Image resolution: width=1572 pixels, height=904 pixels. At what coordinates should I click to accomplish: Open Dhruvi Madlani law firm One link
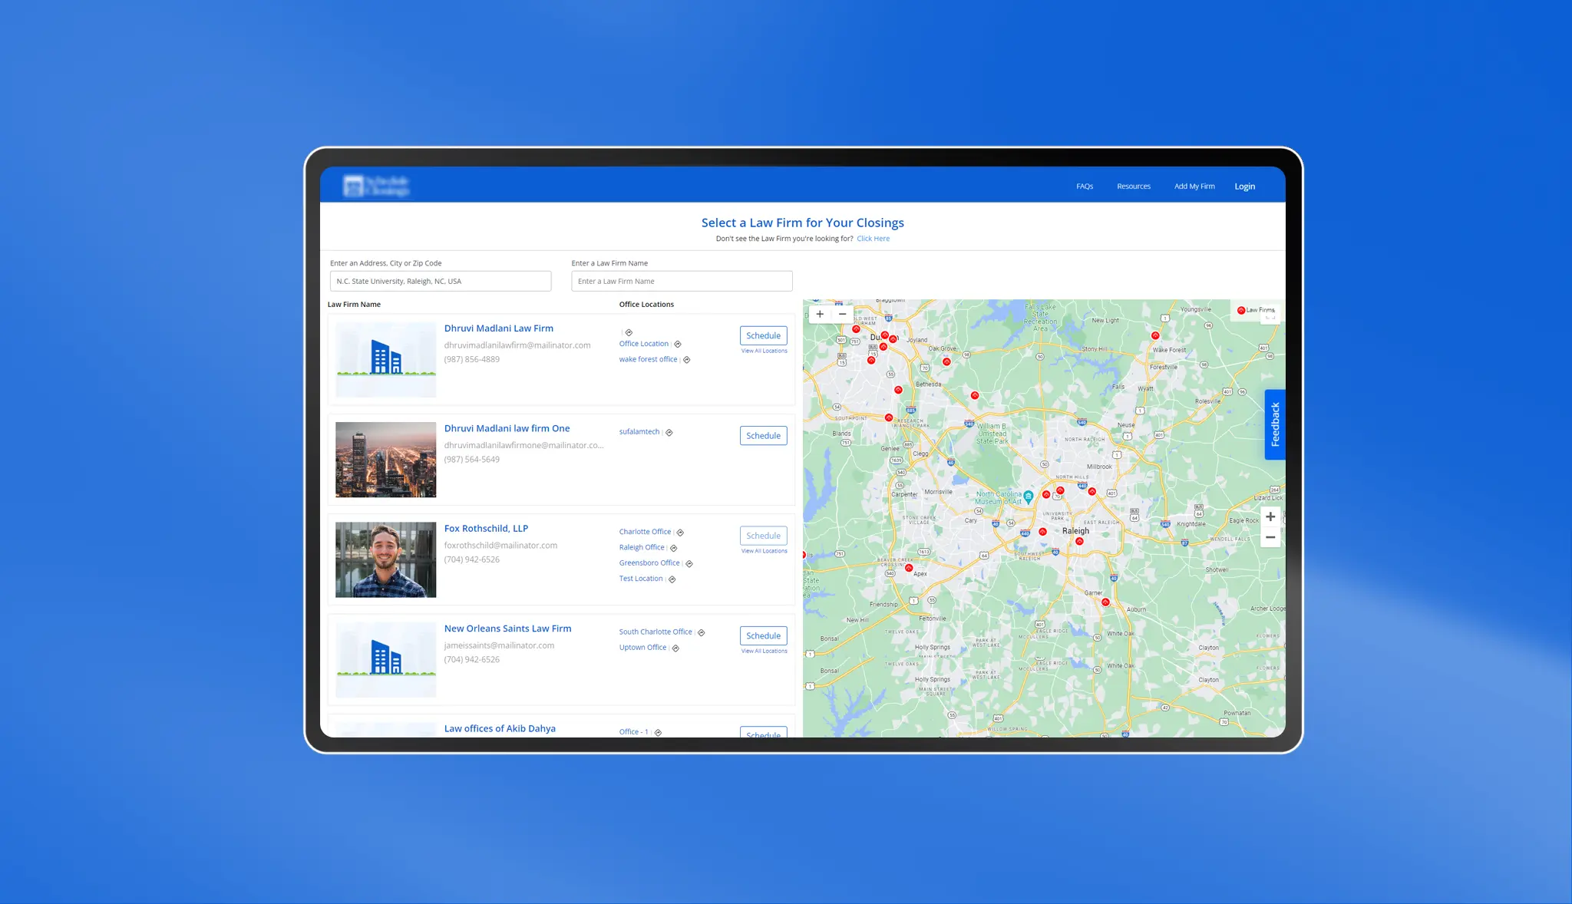click(507, 428)
